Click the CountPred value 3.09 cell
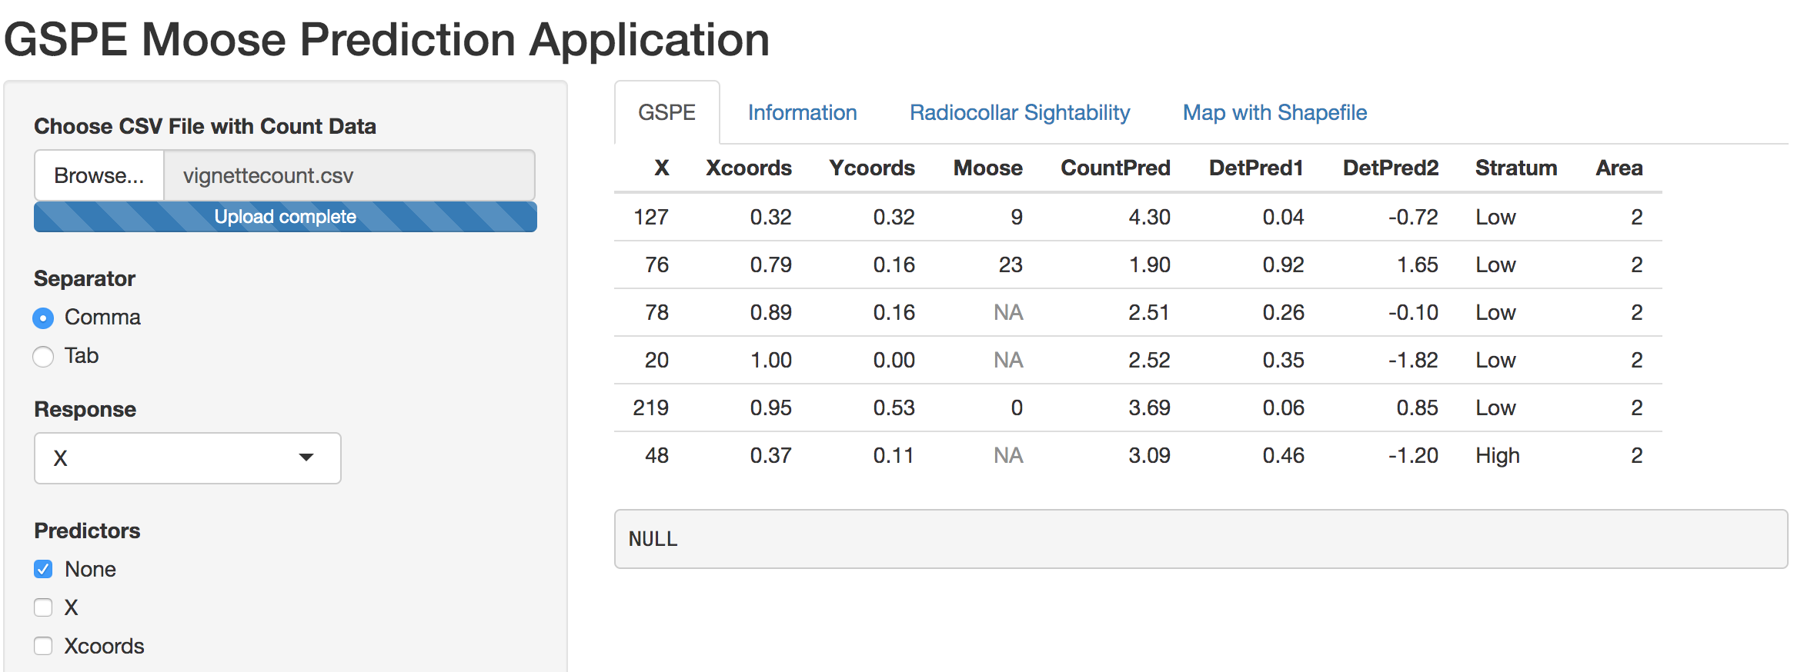This screenshot has height=672, width=1804. click(1150, 455)
